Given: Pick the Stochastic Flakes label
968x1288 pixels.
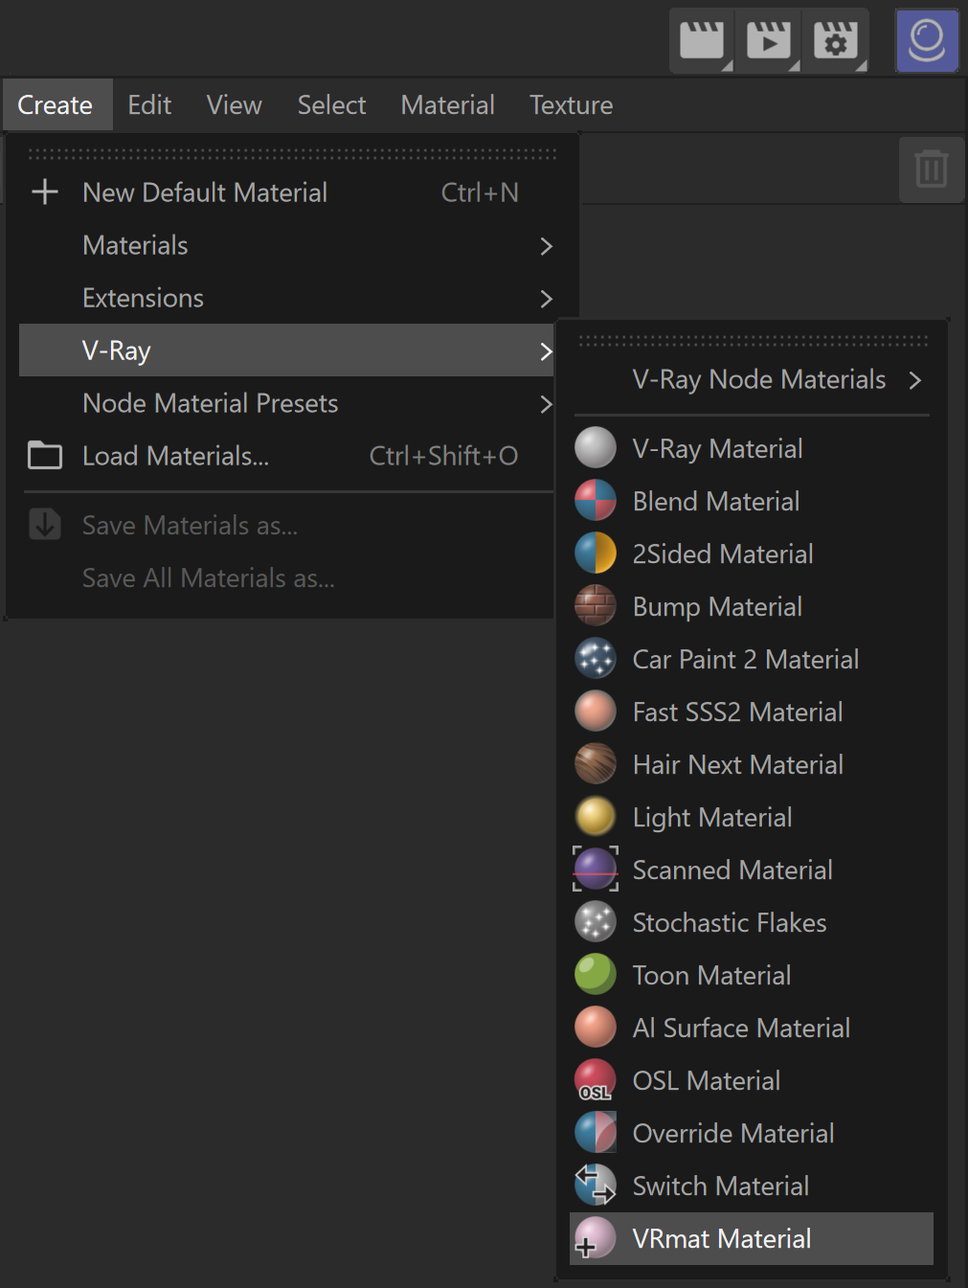Looking at the screenshot, I should pyautogui.click(x=730, y=922).
